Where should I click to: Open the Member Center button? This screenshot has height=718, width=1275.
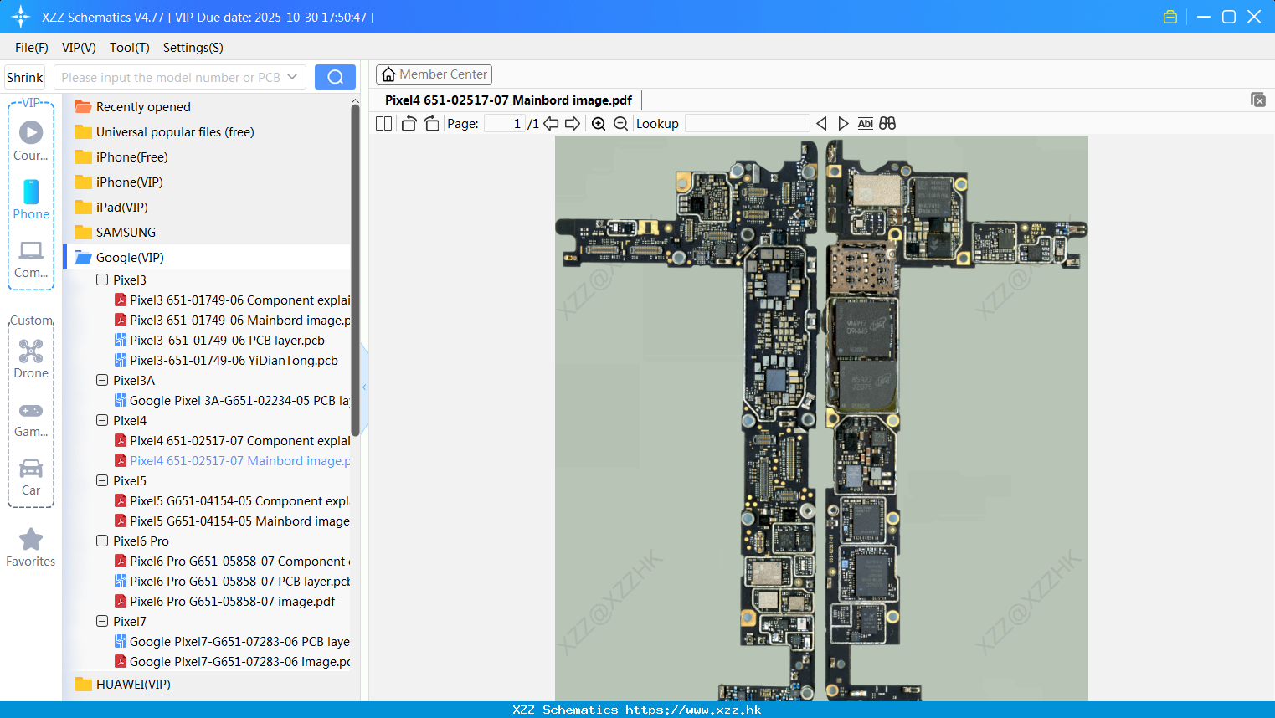tap(434, 74)
